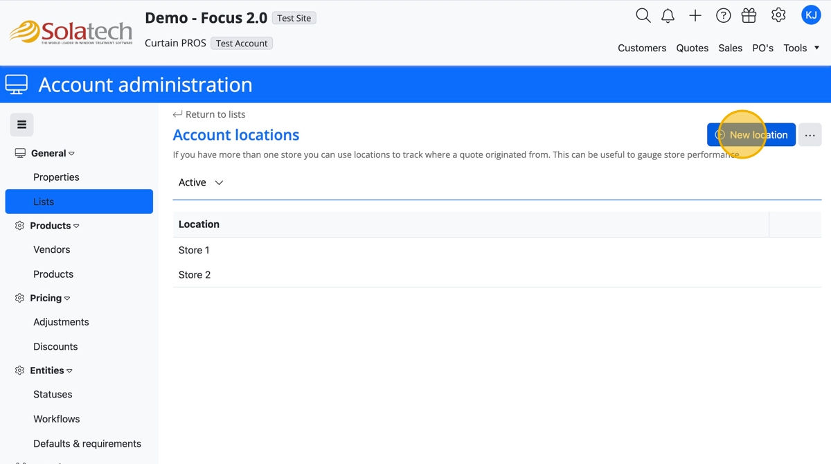Open the Active status filter dropdown
831x464 pixels.
[x=201, y=183]
